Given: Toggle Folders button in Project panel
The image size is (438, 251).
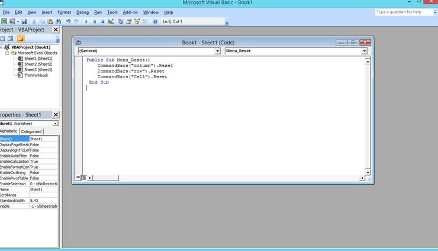Looking at the screenshot, I should 20,38.
